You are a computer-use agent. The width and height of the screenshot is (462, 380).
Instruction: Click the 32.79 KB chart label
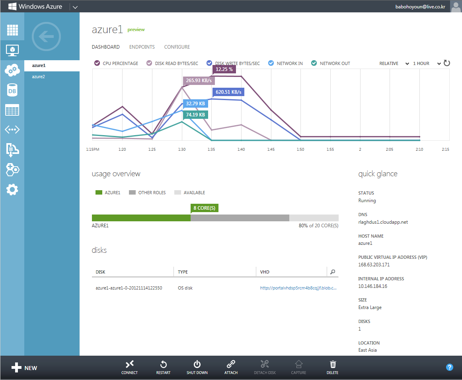coord(195,103)
